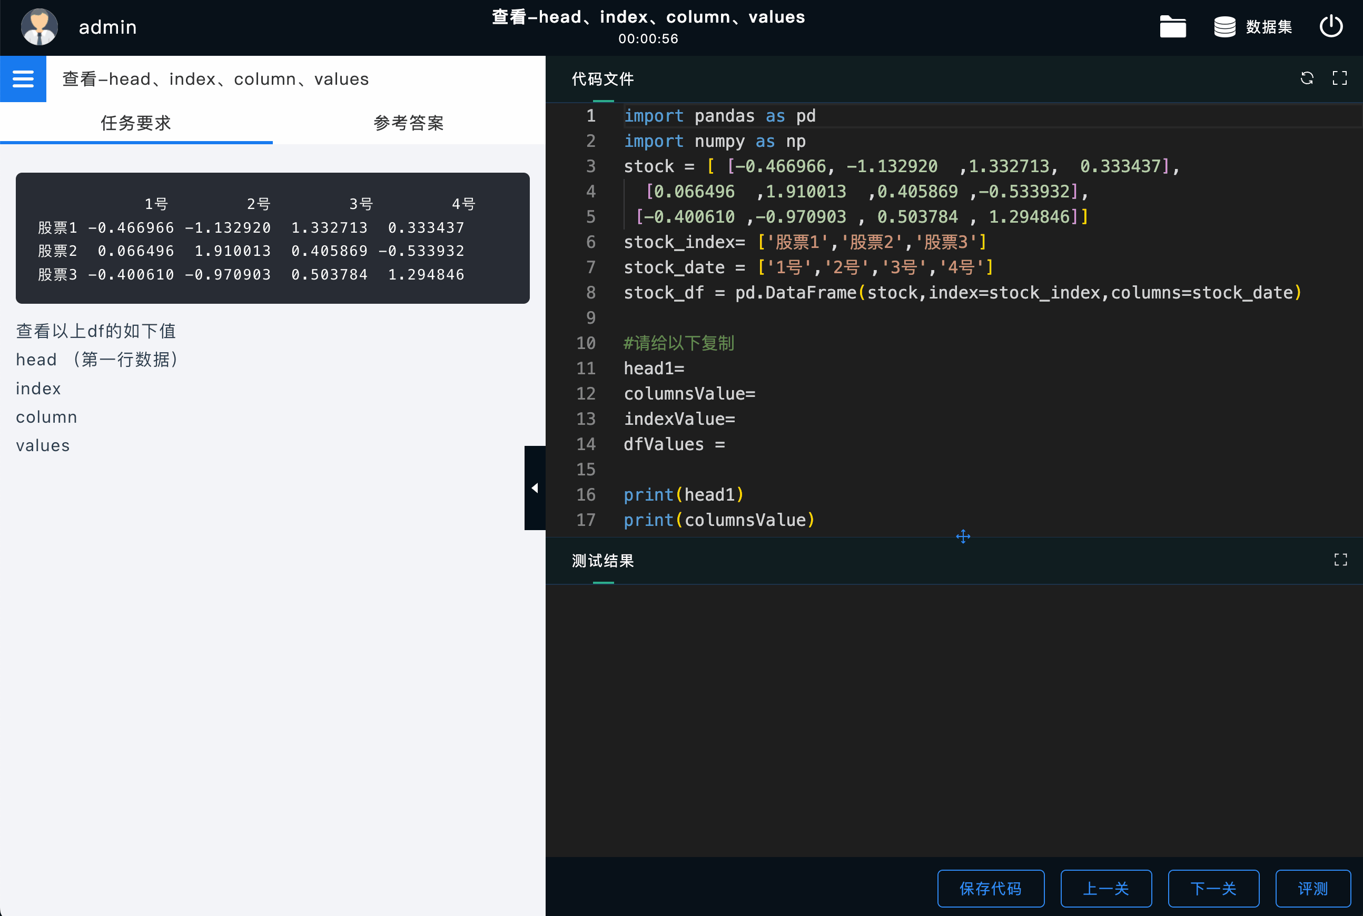1363x916 pixels.
Task: Click line number 15 in the gutter
Action: [586, 470]
